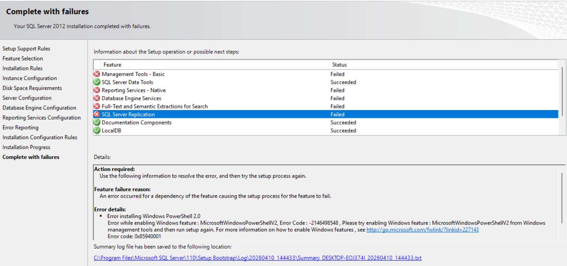Screen dimensions: 567x266
Task: Click the error icon for Full-Text and Semantic Extractions
Action: pos(97,106)
